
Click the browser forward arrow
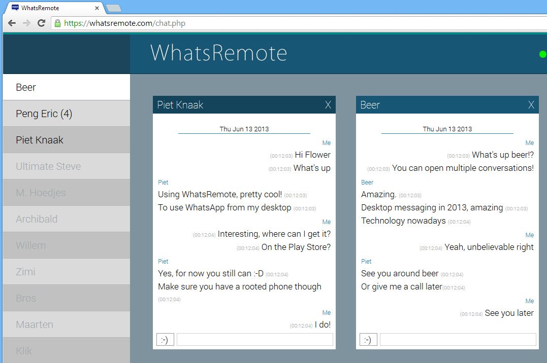26,23
